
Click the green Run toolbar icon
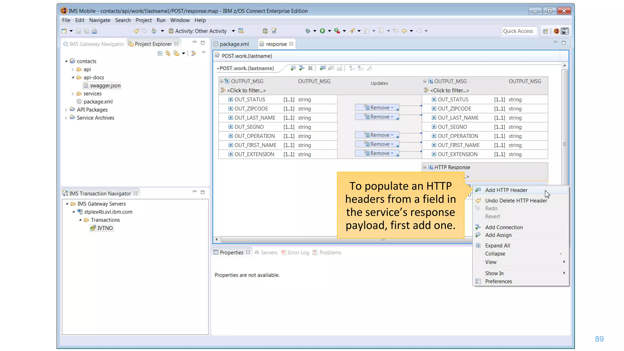322,31
